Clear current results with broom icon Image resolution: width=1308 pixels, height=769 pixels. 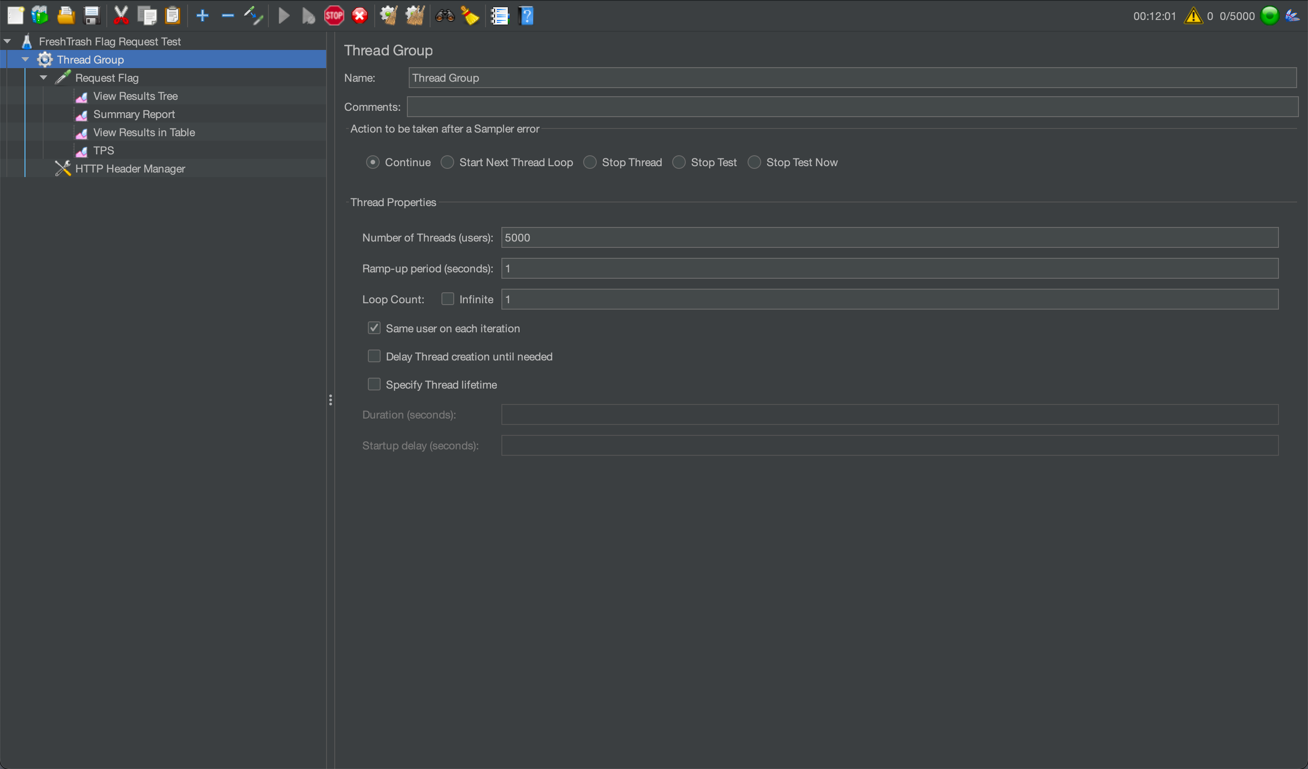point(389,15)
